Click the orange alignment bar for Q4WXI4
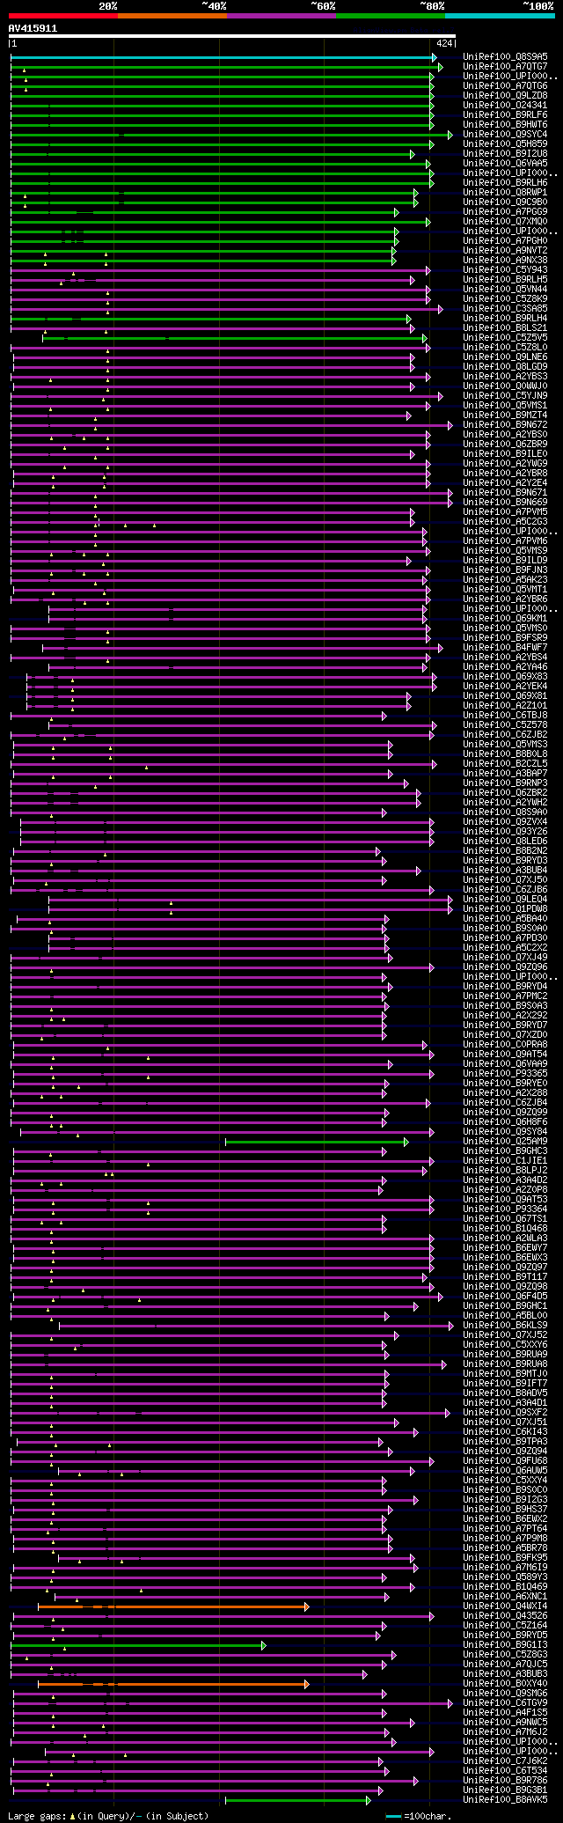 coord(173,1606)
